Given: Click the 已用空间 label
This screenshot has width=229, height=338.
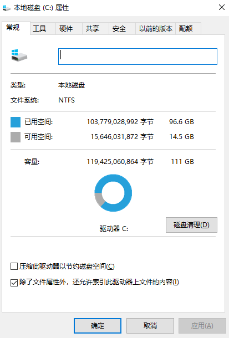Looking at the screenshot, I should point(39,122).
